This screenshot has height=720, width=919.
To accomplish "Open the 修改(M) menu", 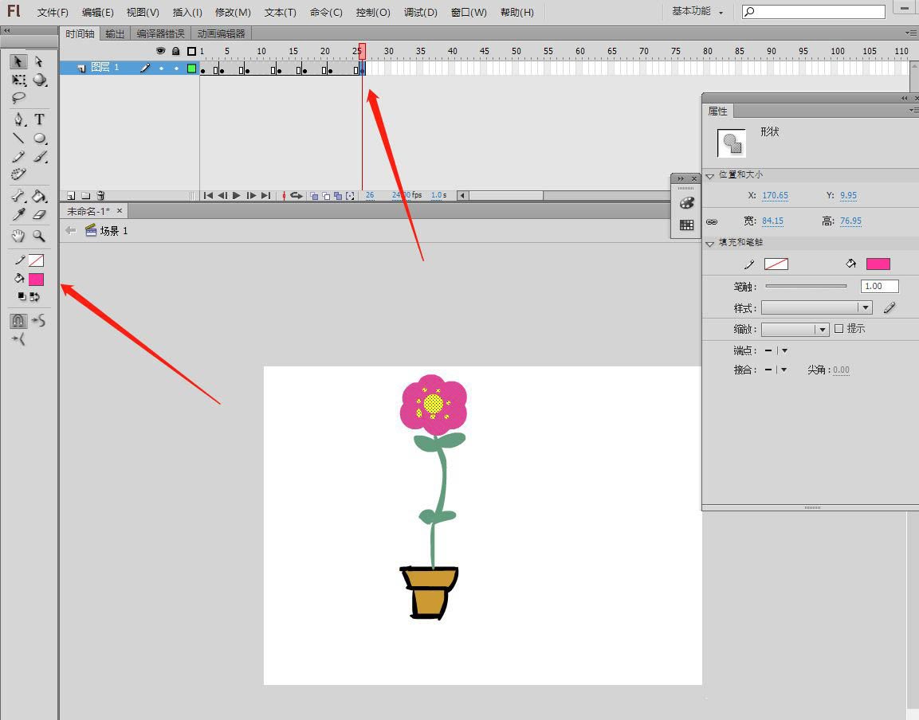I will (233, 12).
